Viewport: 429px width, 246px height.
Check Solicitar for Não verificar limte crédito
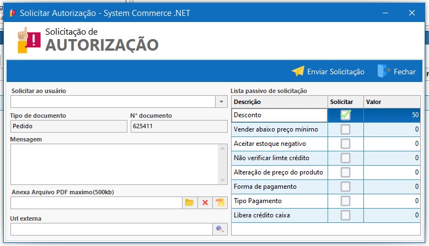(345, 158)
